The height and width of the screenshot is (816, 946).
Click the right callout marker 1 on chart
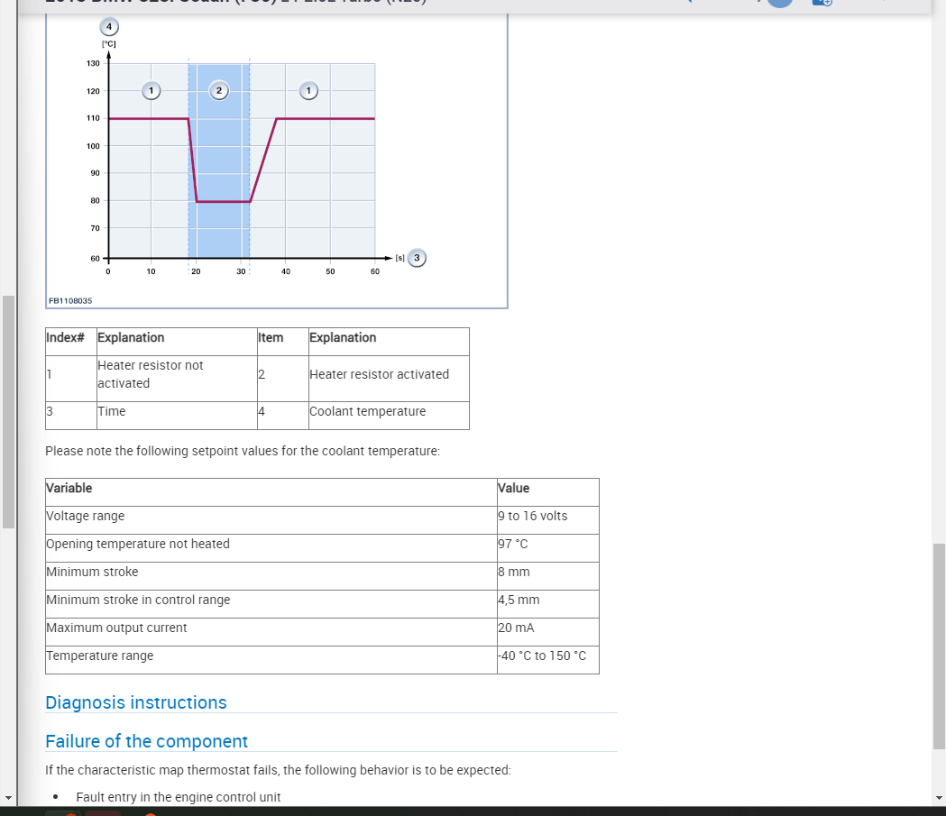click(x=308, y=90)
